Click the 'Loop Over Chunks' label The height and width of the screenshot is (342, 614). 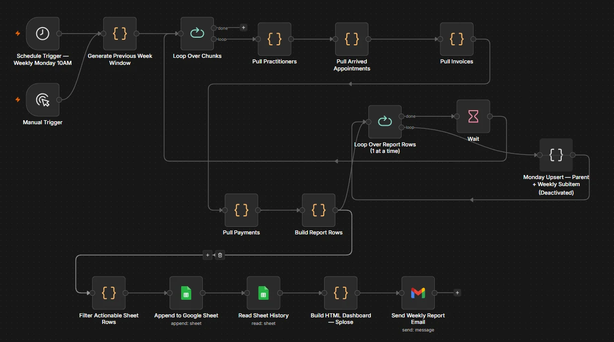point(197,56)
